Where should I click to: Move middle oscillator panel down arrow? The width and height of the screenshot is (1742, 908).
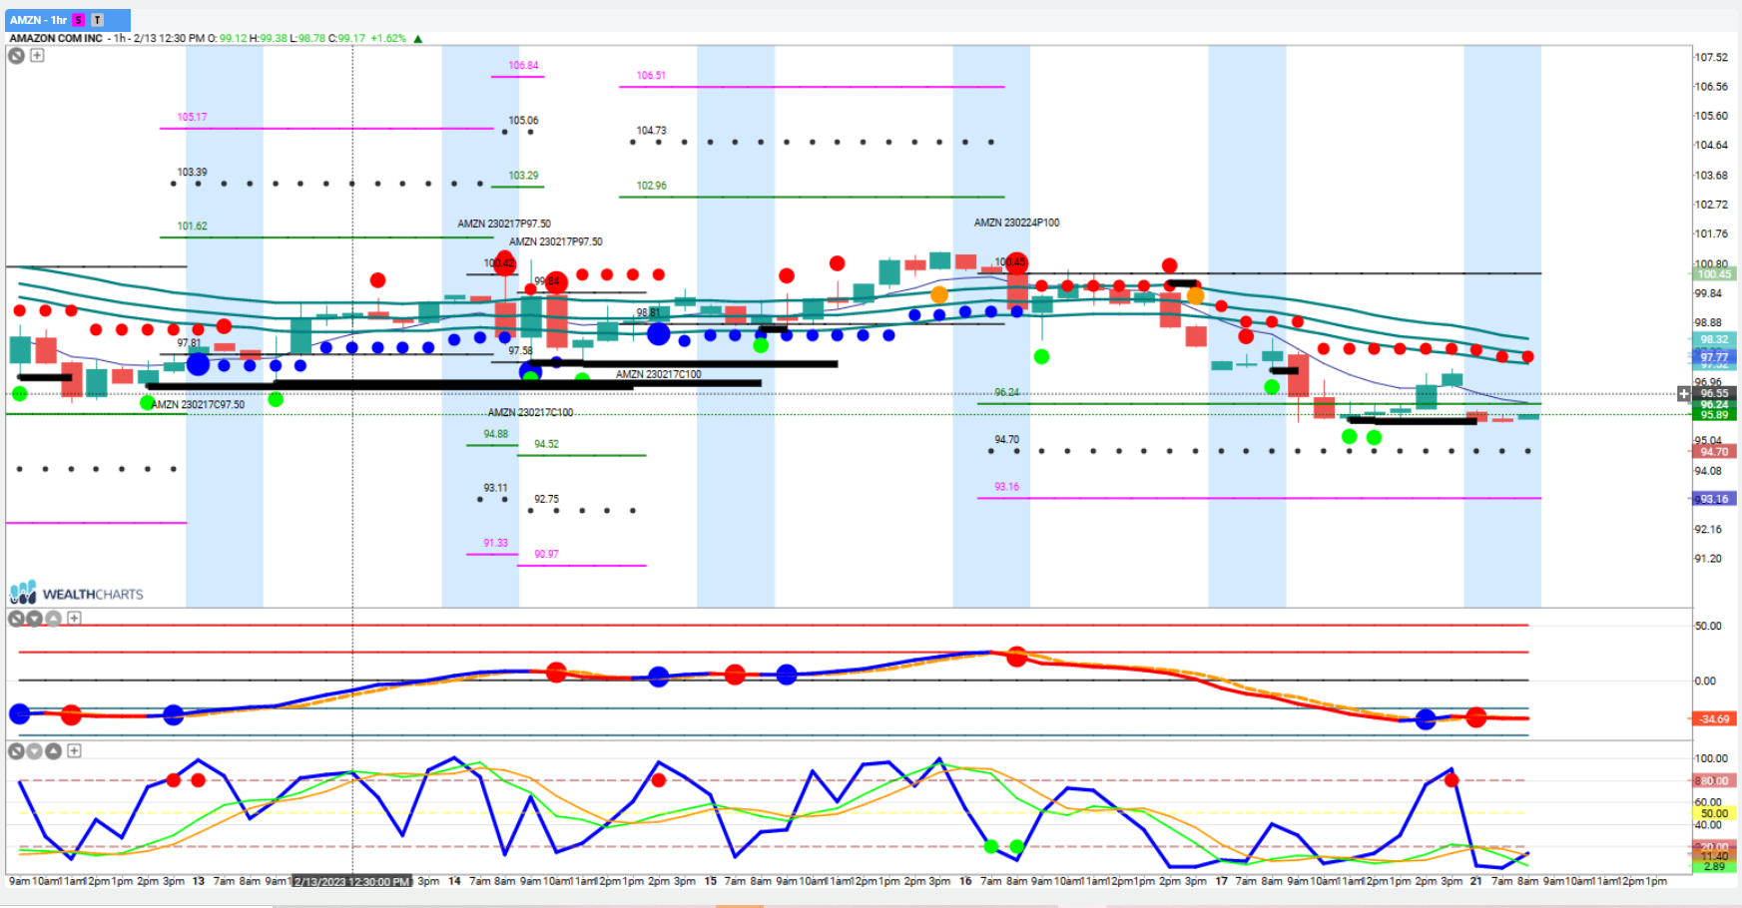click(34, 619)
